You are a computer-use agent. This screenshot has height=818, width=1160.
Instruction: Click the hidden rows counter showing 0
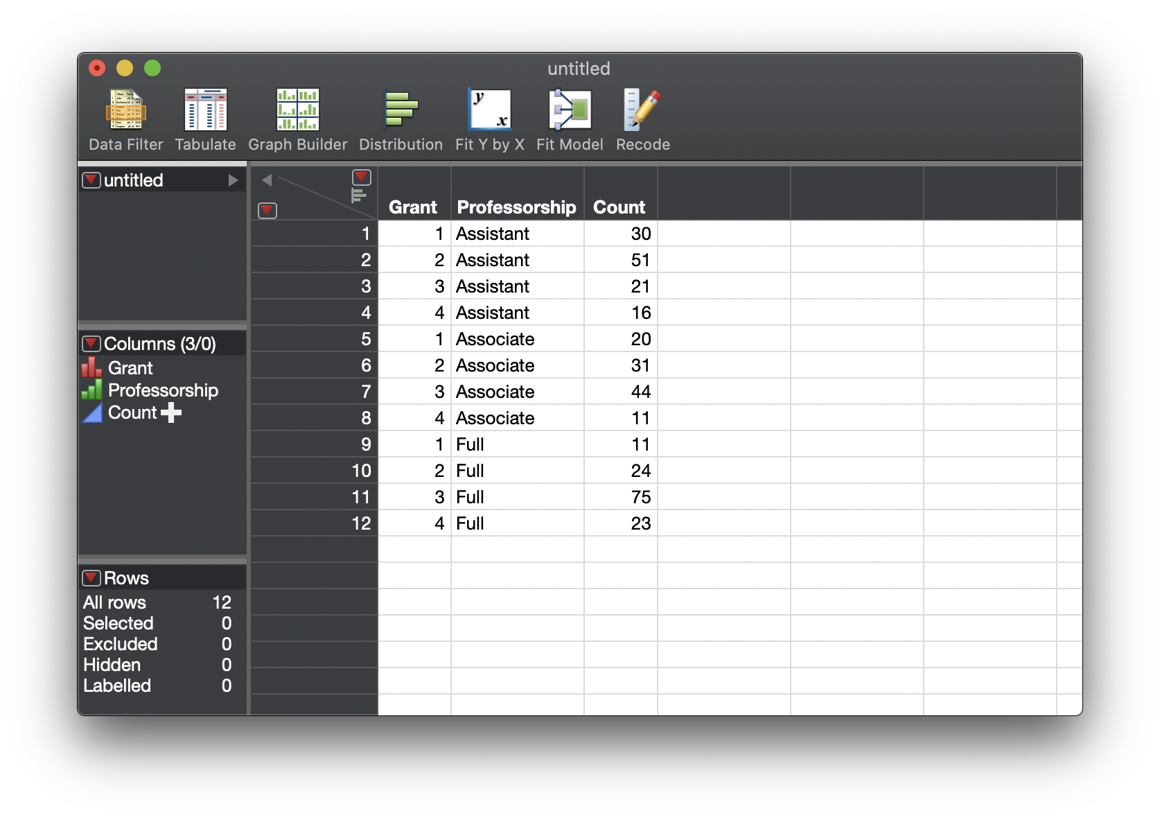[x=225, y=665]
